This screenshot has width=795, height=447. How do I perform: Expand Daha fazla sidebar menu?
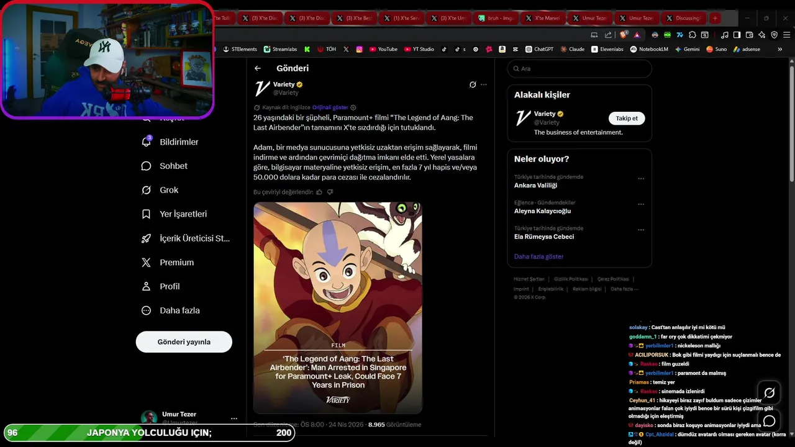coord(171,310)
